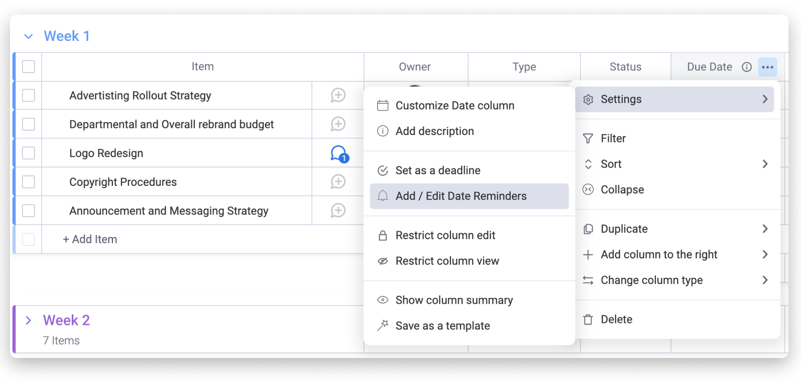Click the Status column header
The image size is (801, 385).
(625, 67)
